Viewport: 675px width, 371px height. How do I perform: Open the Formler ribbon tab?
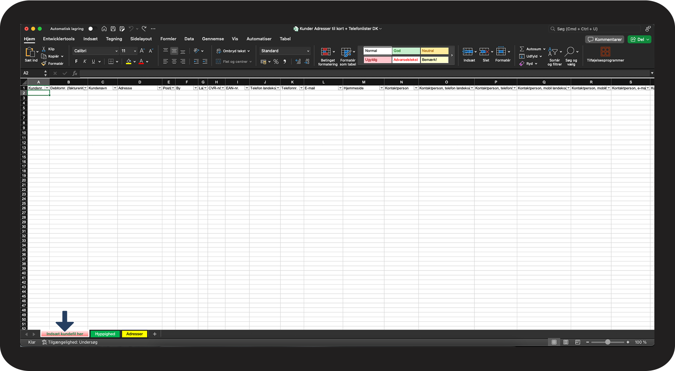pos(168,39)
